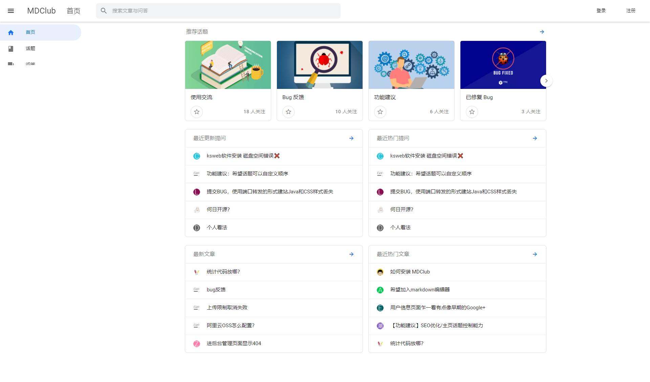650x382 pixels.
Task: Select 首页 in the top navigation bar
Action: point(73,10)
